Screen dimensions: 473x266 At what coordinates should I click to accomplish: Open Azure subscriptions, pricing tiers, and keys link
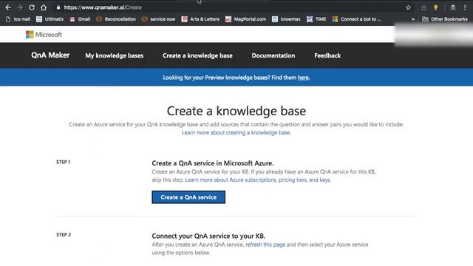click(258, 180)
